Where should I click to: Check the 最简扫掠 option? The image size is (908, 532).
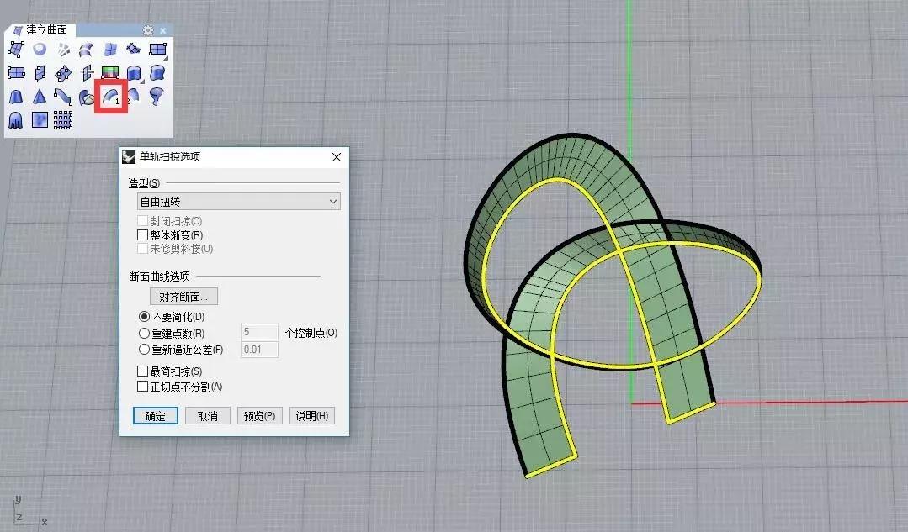pos(142,371)
